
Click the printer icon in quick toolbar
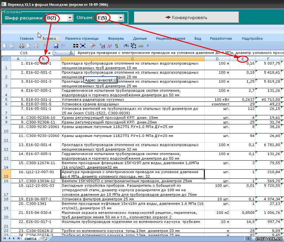coord(22,46)
